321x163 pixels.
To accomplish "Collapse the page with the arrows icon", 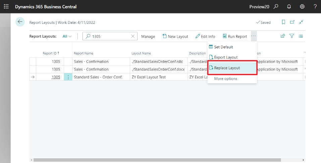I will [x=301, y=22].
